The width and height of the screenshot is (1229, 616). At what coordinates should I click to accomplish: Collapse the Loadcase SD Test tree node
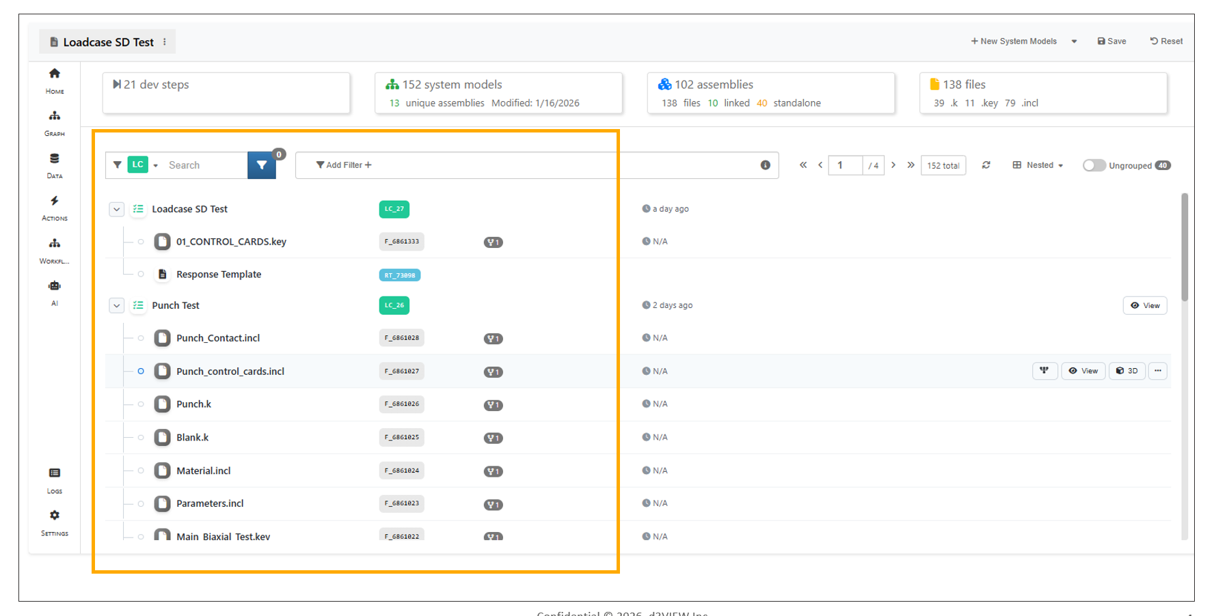117,209
